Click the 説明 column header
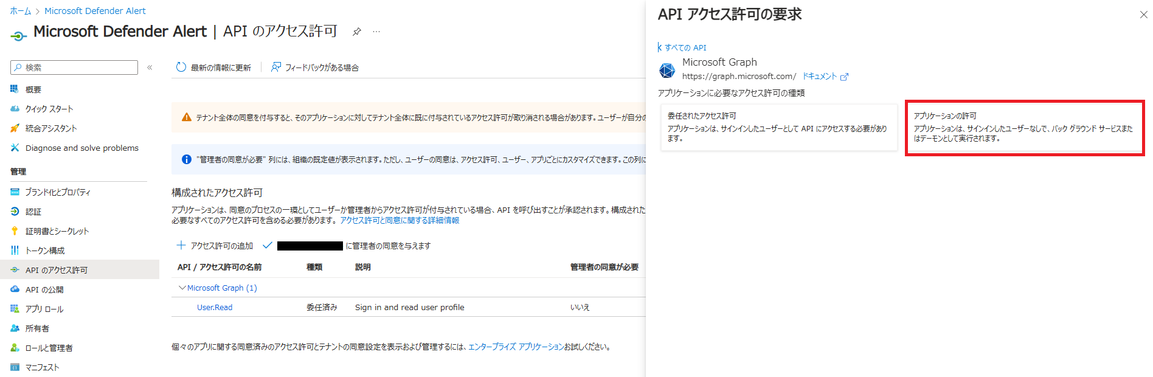The width and height of the screenshot is (1153, 377). pyautogui.click(x=363, y=267)
